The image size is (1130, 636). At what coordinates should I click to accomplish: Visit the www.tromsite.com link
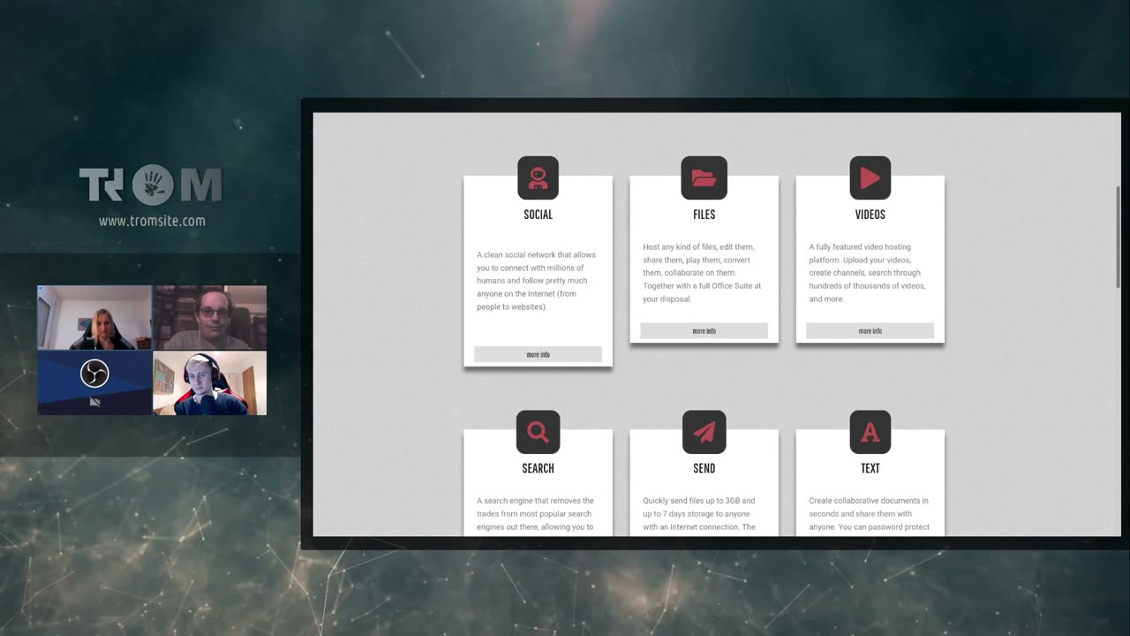point(152,221)
